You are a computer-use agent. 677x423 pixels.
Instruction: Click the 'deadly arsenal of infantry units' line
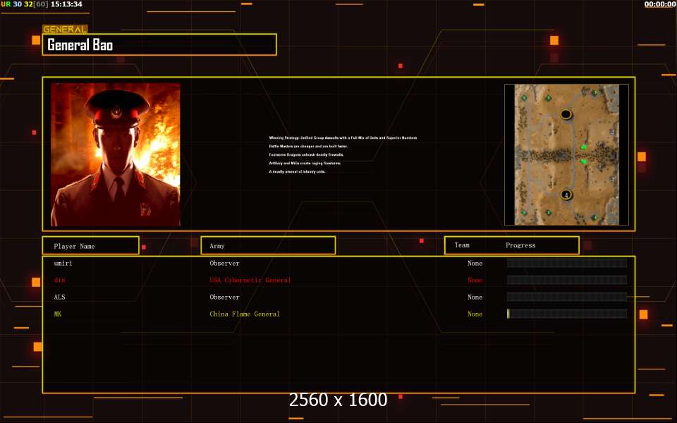297,171
